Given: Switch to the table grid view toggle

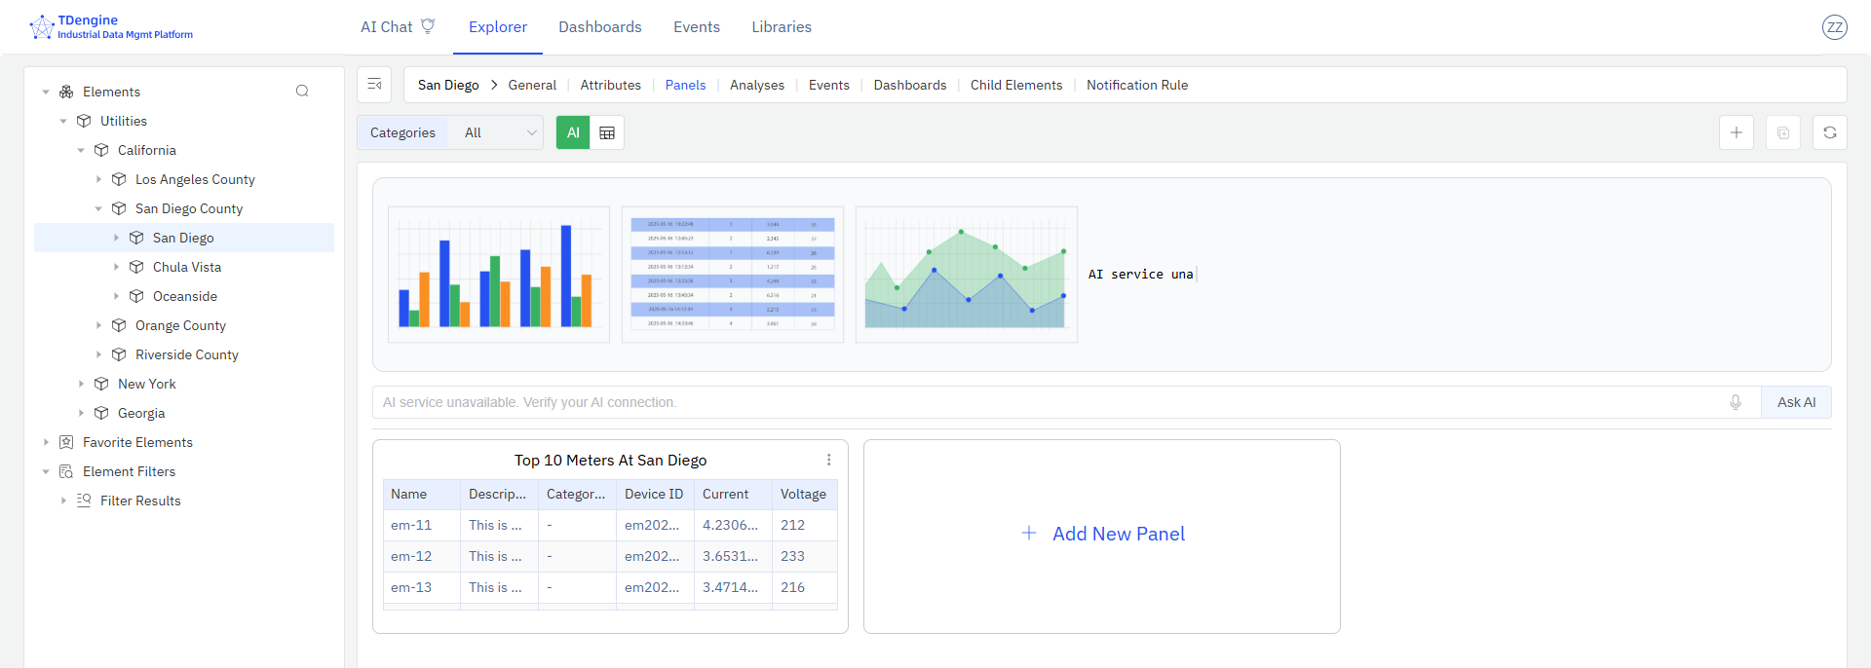Looking at the screenshot, I should [607, 132].
